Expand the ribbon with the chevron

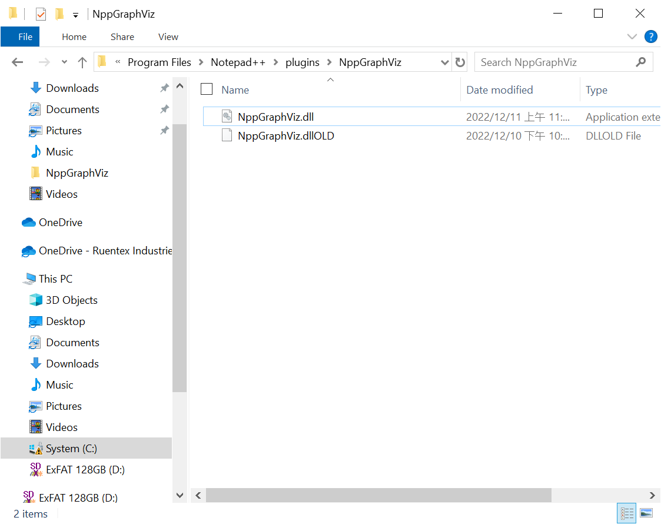point(632,37)
